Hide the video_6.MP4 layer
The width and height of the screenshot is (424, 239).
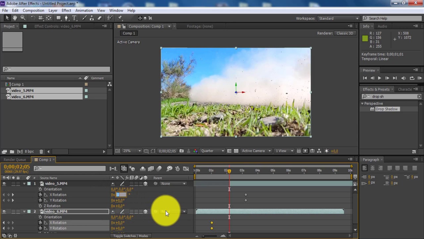[x=4, y=211]
